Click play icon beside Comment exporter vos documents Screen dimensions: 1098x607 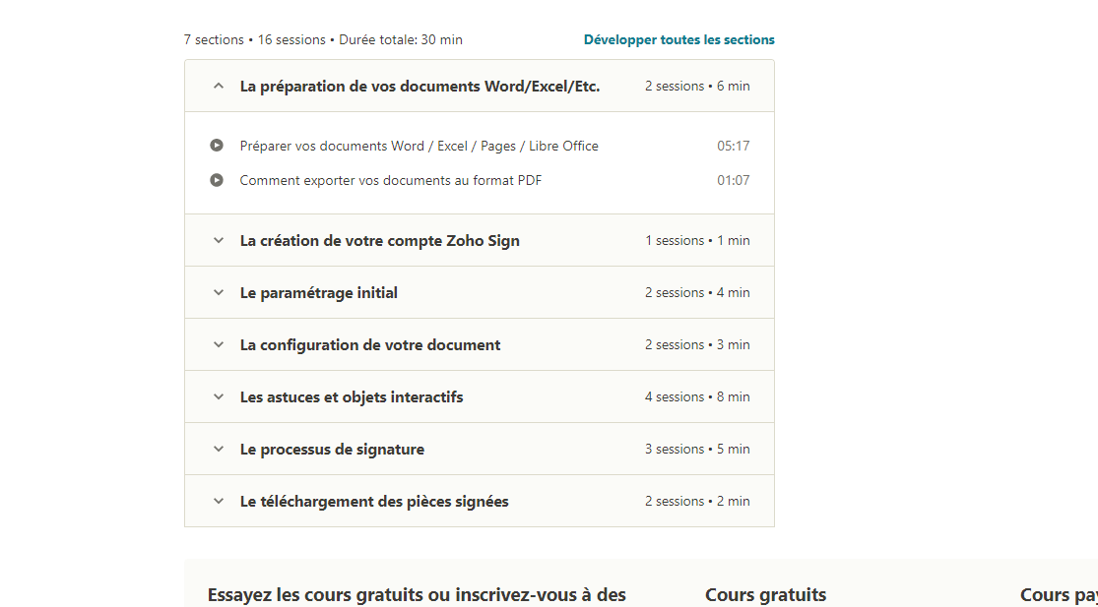[x=217, y=180]
